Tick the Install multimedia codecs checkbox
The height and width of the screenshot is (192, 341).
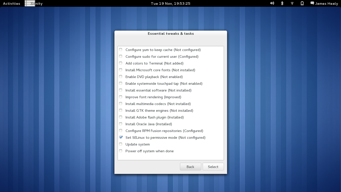point(121,103)
